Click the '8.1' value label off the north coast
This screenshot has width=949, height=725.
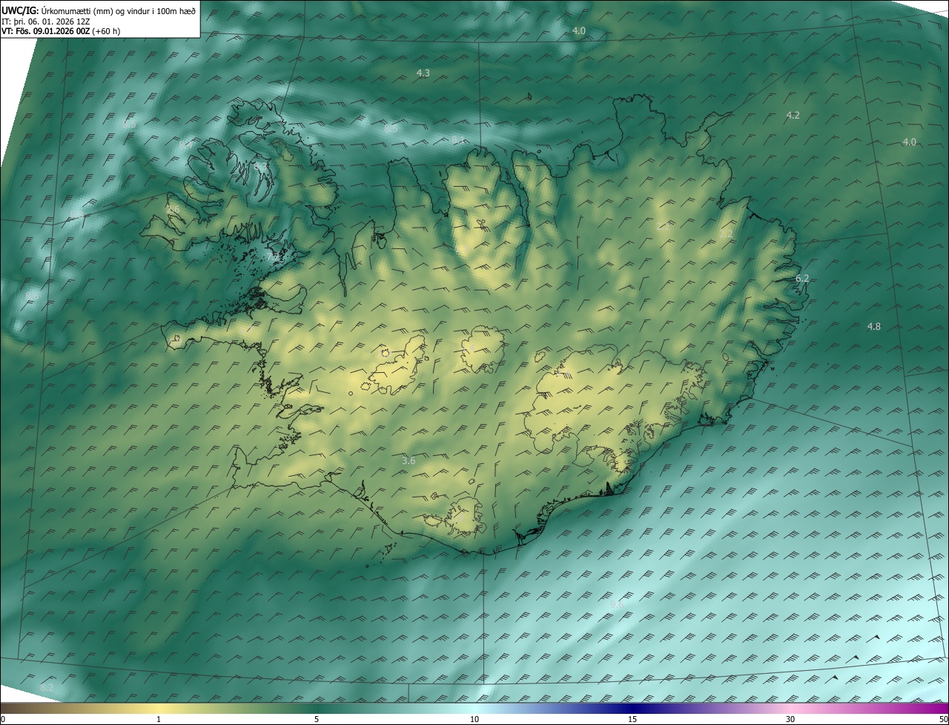coord(459,139)
